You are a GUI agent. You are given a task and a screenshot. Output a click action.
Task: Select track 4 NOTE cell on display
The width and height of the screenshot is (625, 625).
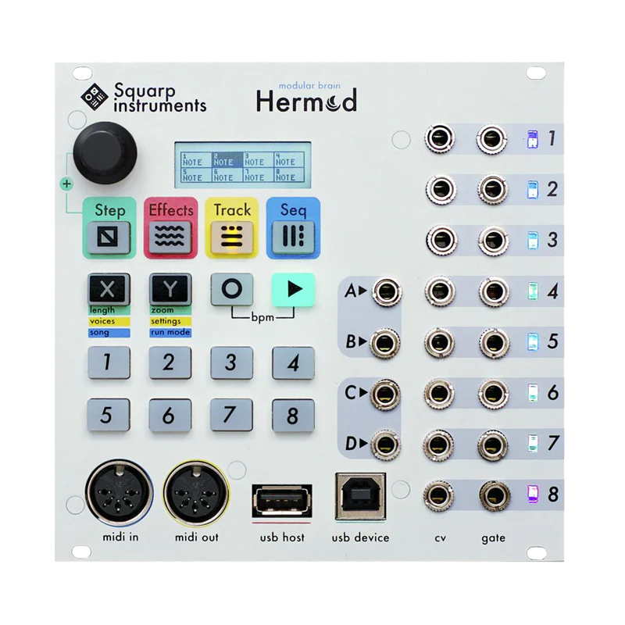pos(289,160)
